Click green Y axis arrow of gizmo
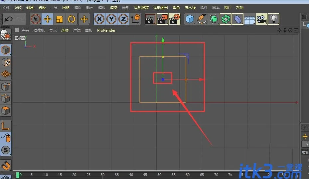Viewport: 309px width, 179px height. (163, 40)
